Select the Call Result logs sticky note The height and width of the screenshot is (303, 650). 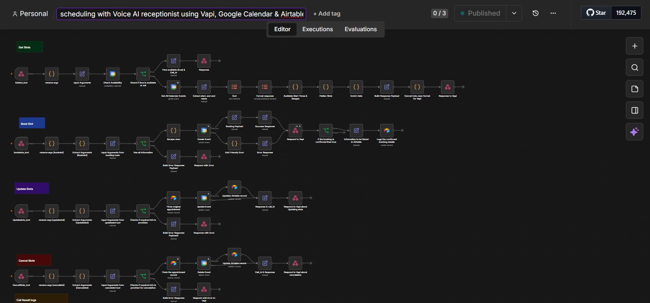pyautogui.click(x=41, y=298)
